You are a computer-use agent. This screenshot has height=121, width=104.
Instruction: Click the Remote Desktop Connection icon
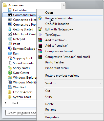click(10, 48)
